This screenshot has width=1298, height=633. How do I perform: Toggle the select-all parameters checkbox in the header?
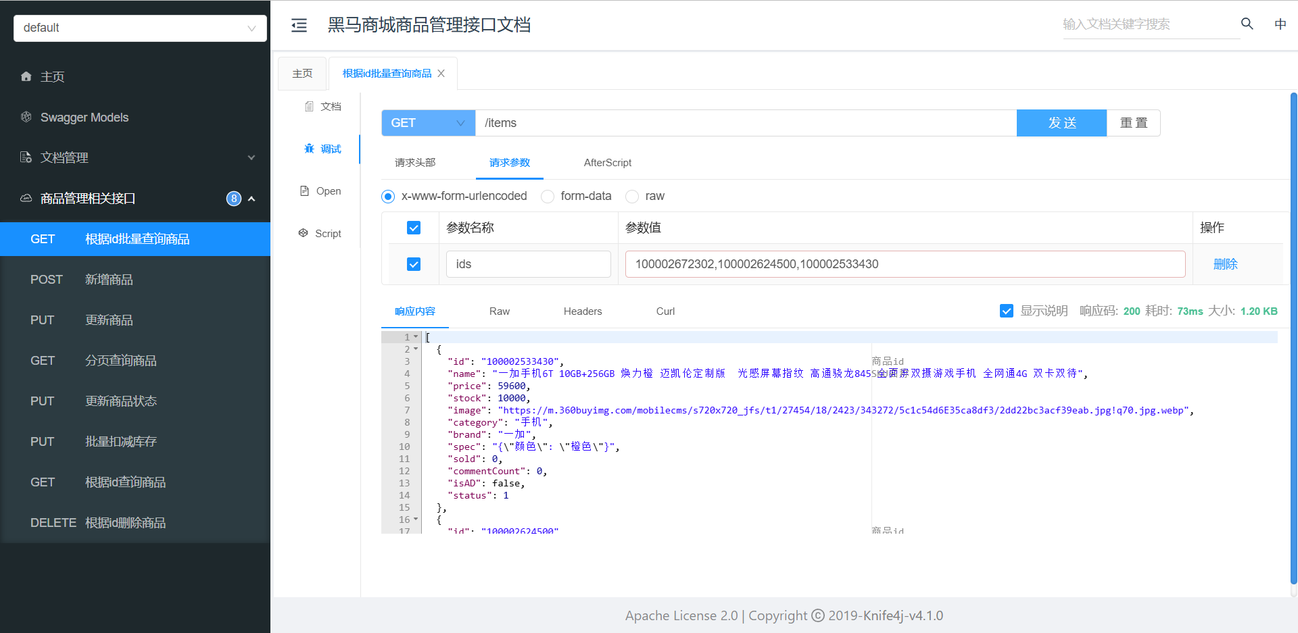(414, 228)
